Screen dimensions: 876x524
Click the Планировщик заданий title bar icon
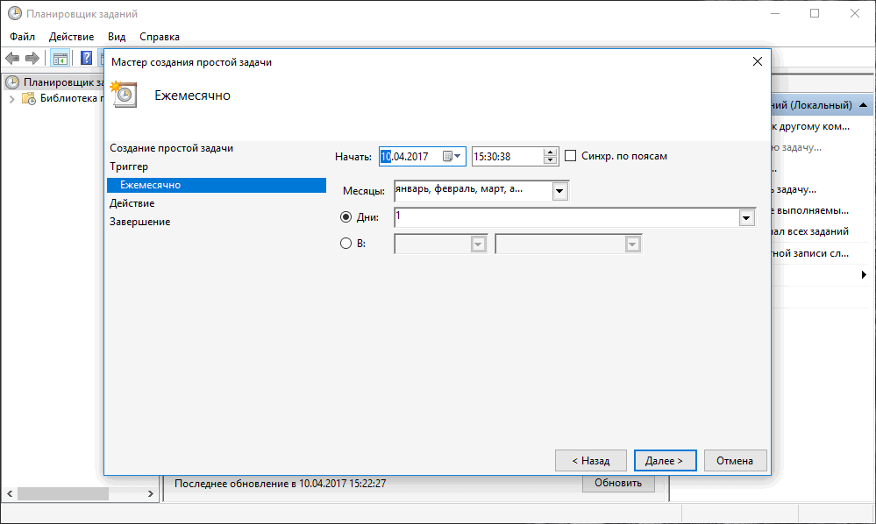pos(15,13)
